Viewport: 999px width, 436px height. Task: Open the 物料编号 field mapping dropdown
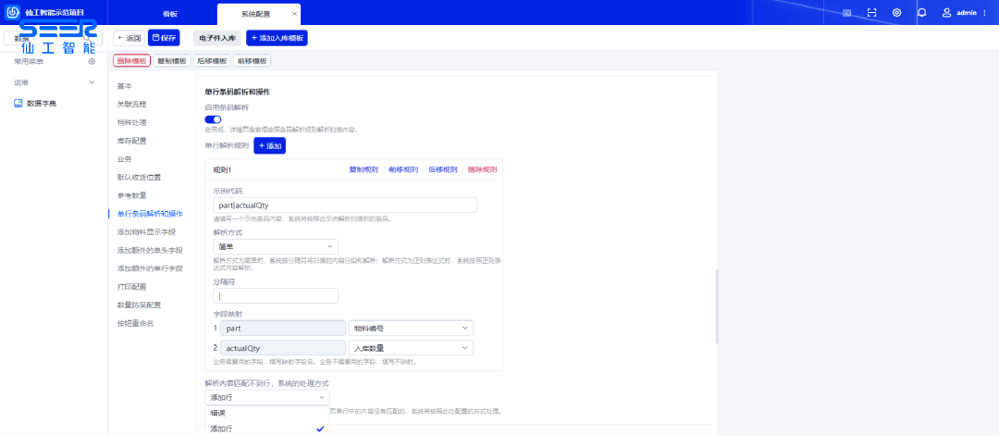(x=411, y=328)
